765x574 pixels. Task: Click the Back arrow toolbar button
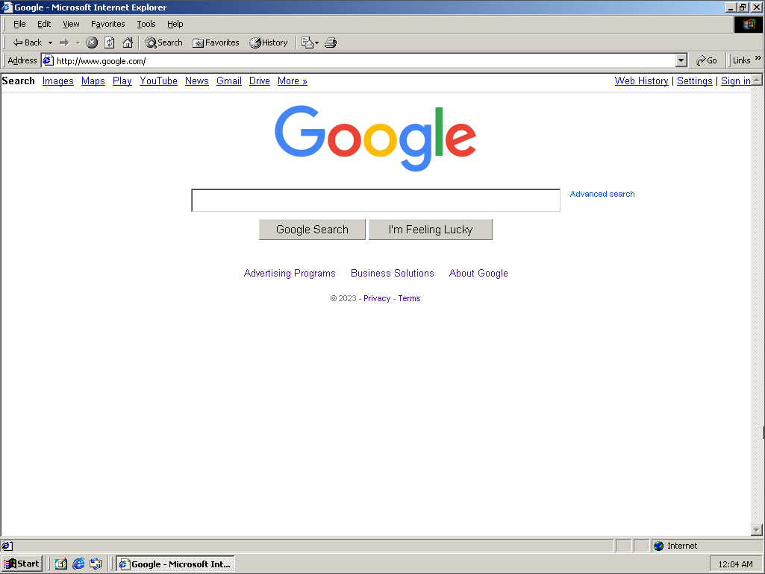28,42
